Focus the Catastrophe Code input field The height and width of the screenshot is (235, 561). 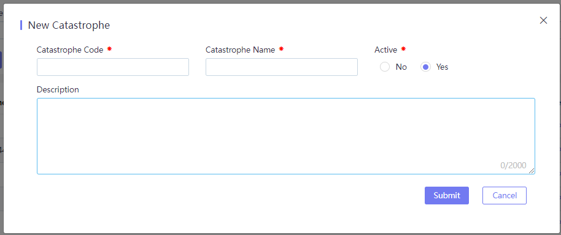pyautogui.click(x=113, y=67)
